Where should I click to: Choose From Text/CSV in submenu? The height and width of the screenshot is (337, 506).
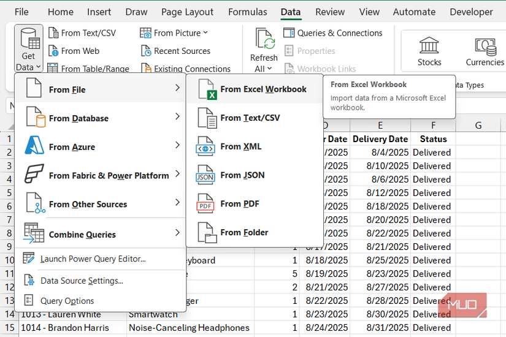(x=255, y=118)
